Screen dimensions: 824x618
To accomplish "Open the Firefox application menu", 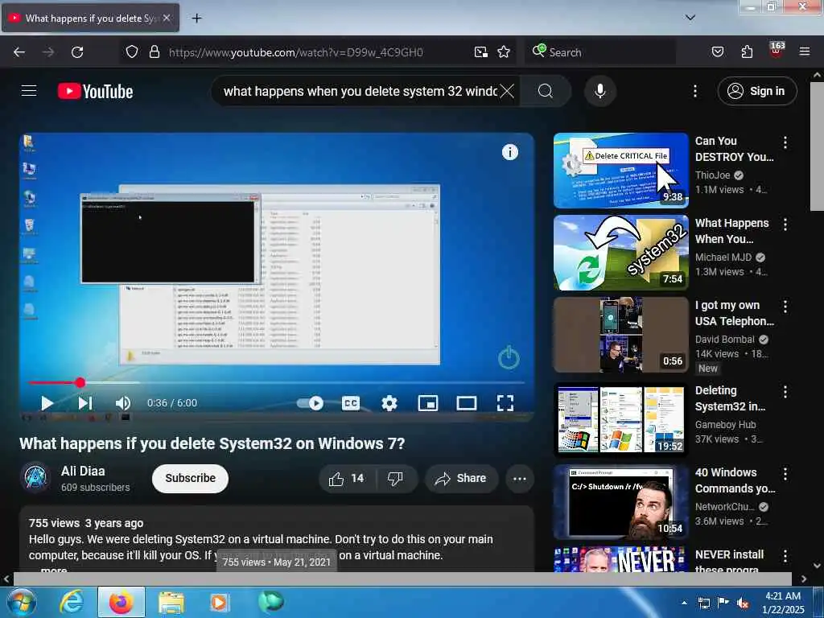I will pyautogui.click(x=805, y=52).
